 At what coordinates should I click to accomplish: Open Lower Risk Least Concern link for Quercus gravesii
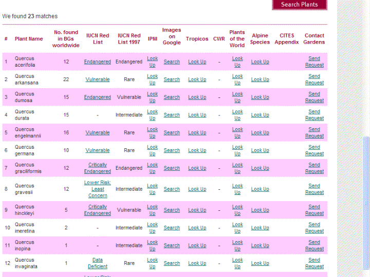(98, 189)
